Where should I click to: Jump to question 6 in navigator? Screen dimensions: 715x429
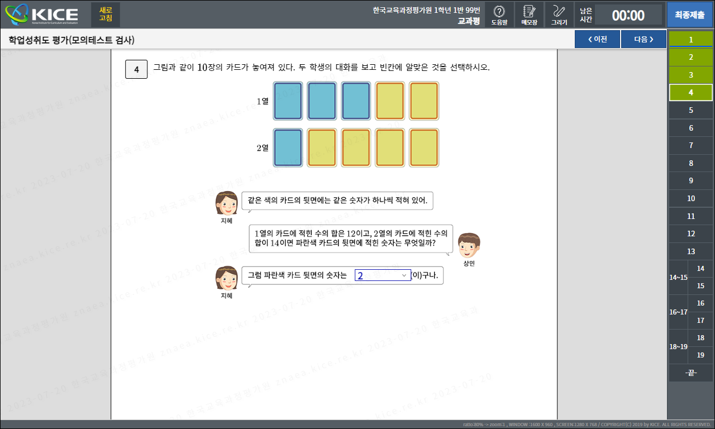click(691, 128)
